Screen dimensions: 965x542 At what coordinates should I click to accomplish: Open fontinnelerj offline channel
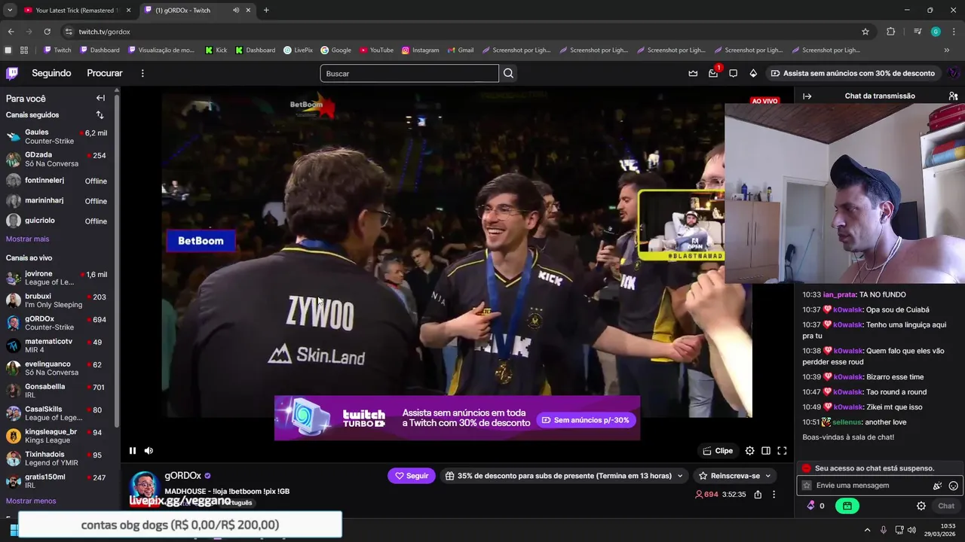click(58, 181)
